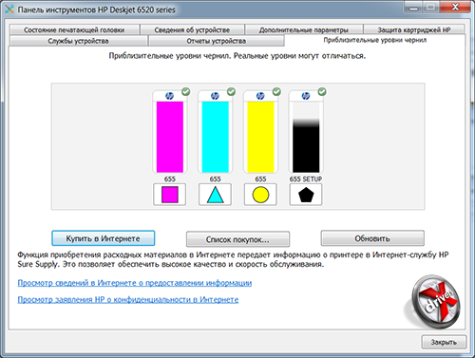This screenshot has height=358, width=475.
Task: Click the black pentagon cartridge icon
Action: pyautogui.click(x=306, y=195)
